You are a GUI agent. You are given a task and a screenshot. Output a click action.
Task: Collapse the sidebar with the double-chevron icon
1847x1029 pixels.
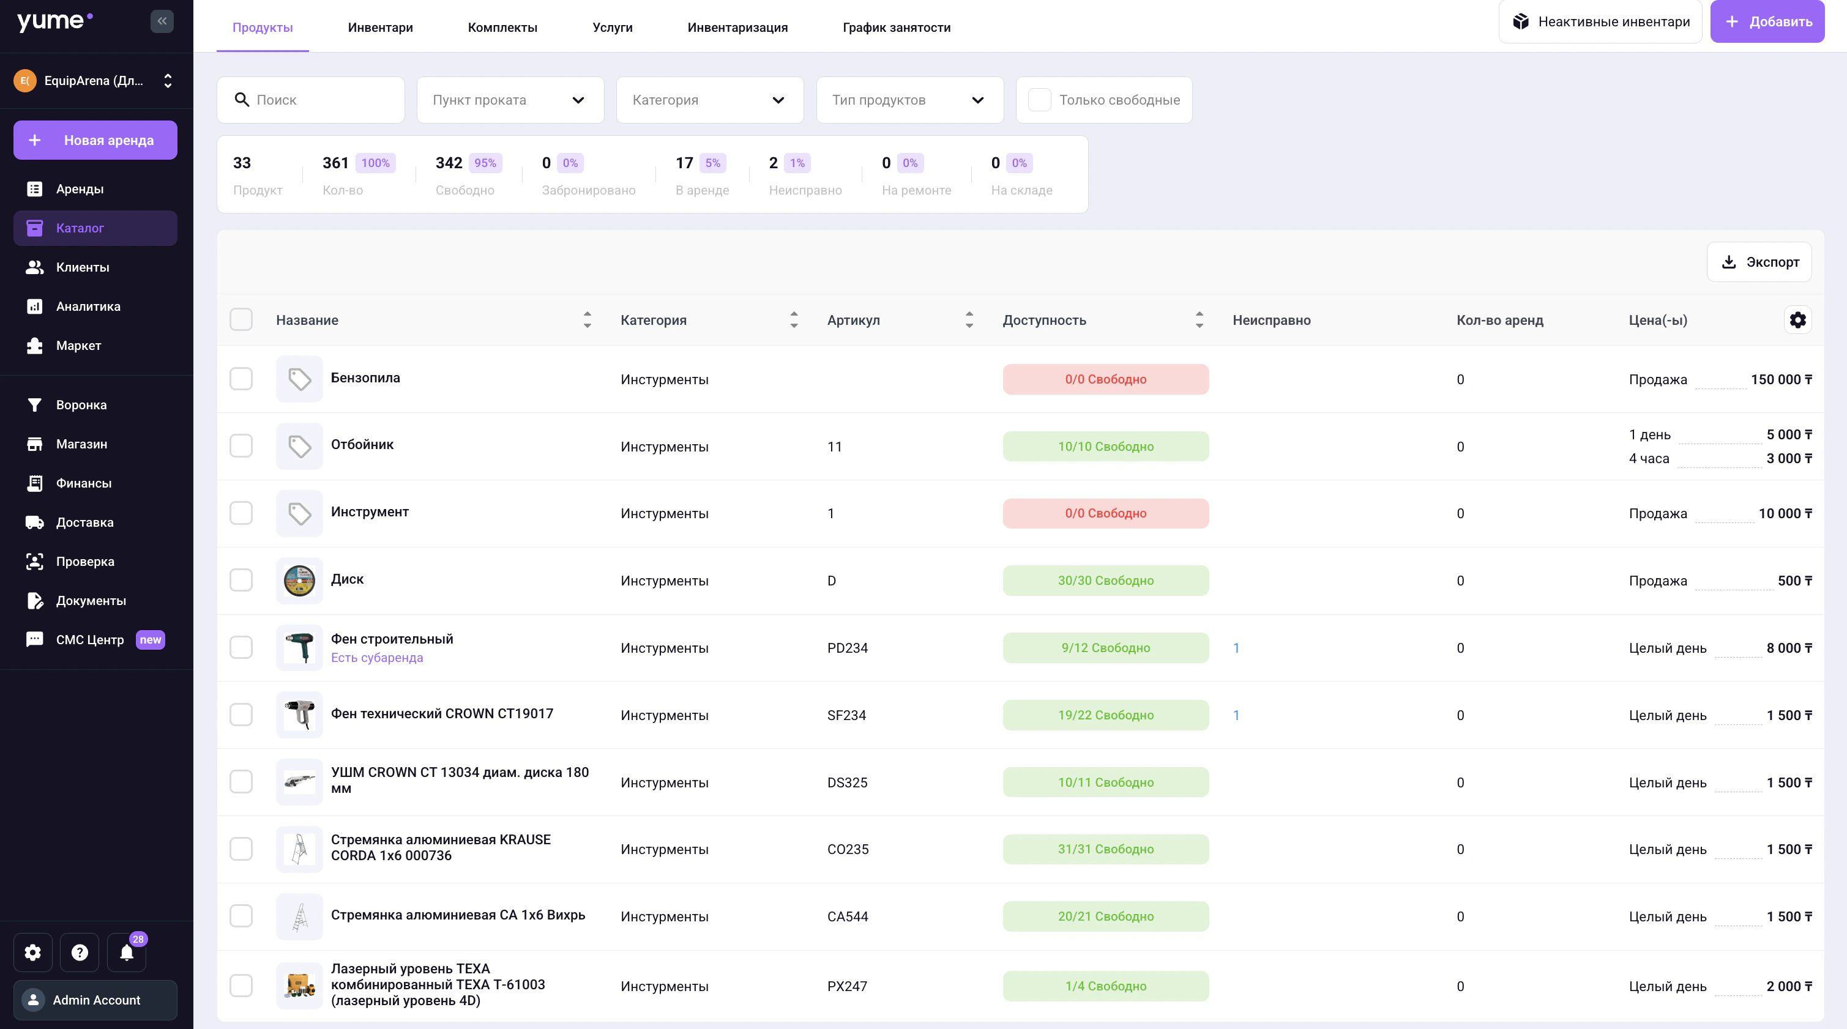(x=162, y=21)
